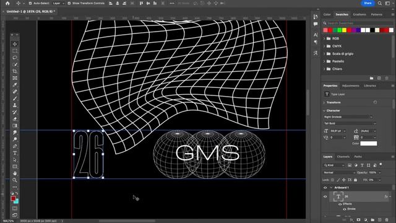The height and width of the screenshot is (223, 396).
Task: Select the Gradient tool
Action: [15, 126]
